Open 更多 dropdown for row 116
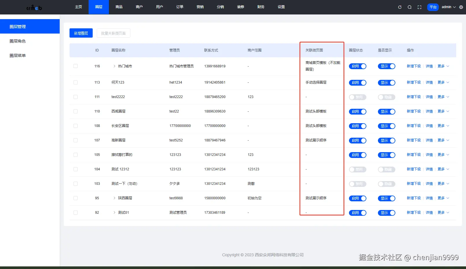466x269 pixels. 443,66
